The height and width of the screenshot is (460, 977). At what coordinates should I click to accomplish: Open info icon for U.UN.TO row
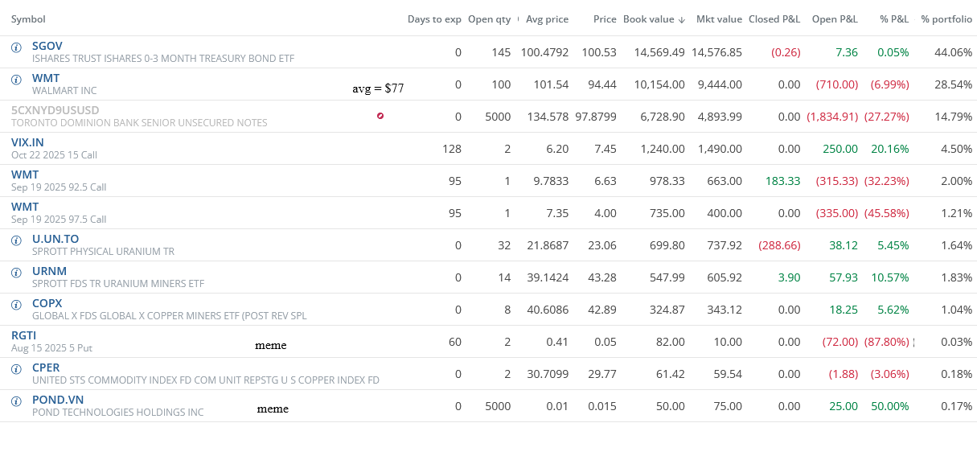16,240
